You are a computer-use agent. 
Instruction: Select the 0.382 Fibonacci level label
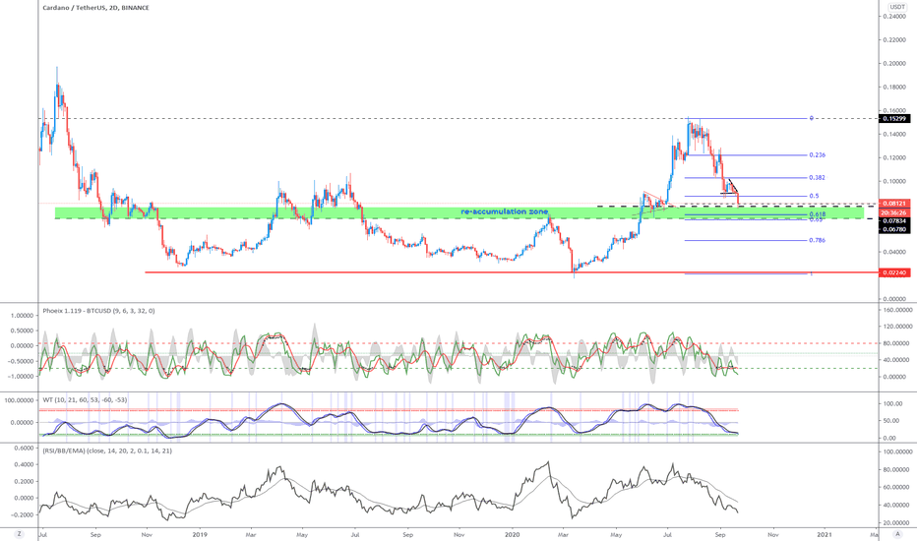coord(817,178)
